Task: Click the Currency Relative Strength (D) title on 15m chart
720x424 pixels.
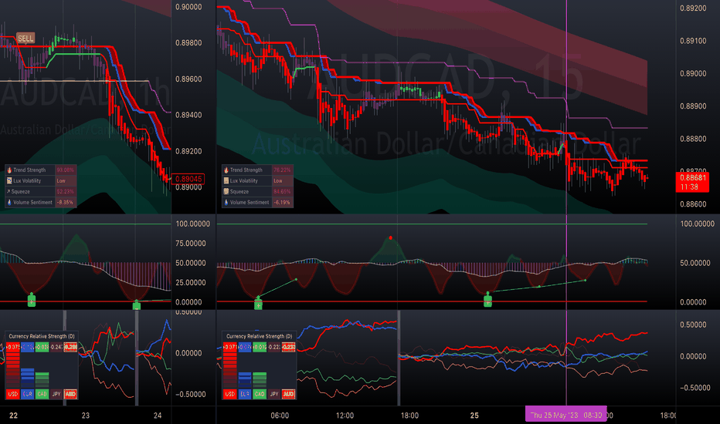Action: pos(259,336)
